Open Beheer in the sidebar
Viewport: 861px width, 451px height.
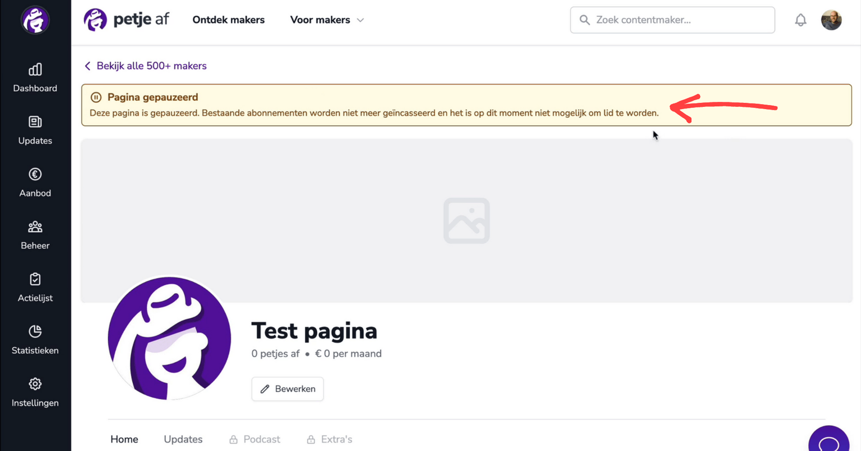click(x=35, y=235)
